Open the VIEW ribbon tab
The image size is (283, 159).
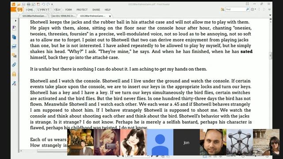[57, 10]
